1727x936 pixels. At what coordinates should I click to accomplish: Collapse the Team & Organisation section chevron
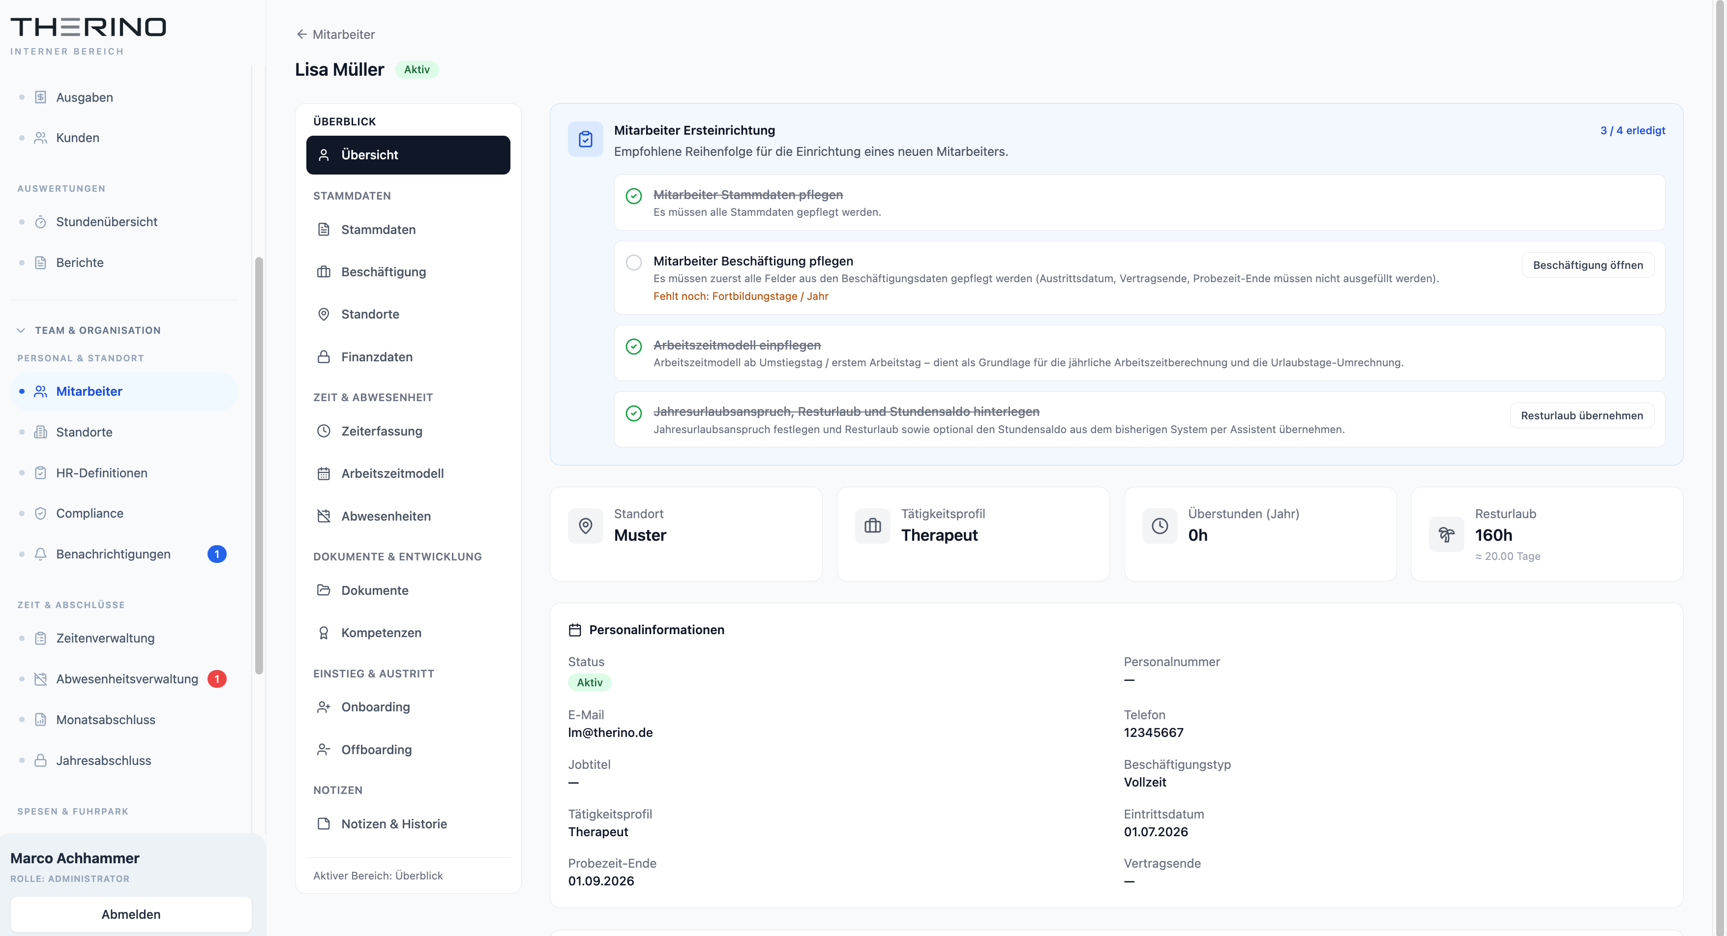pyautogui.click(x=21, y=330)
